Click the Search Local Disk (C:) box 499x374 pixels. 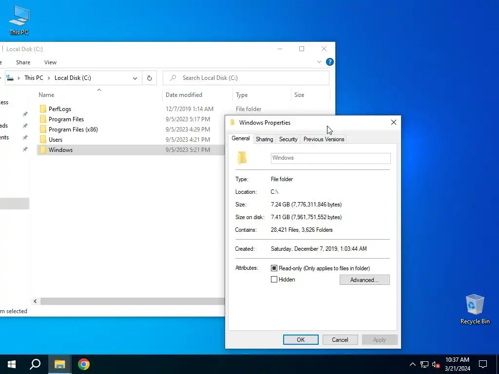[246, 78]
